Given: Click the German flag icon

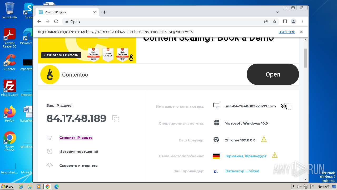Looking at the screenshot, I should [x=216, y=156].
